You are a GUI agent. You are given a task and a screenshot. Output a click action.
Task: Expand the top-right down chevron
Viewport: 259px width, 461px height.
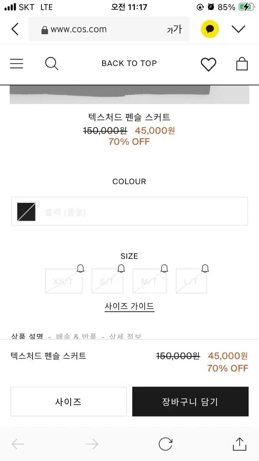click(238, 29)
